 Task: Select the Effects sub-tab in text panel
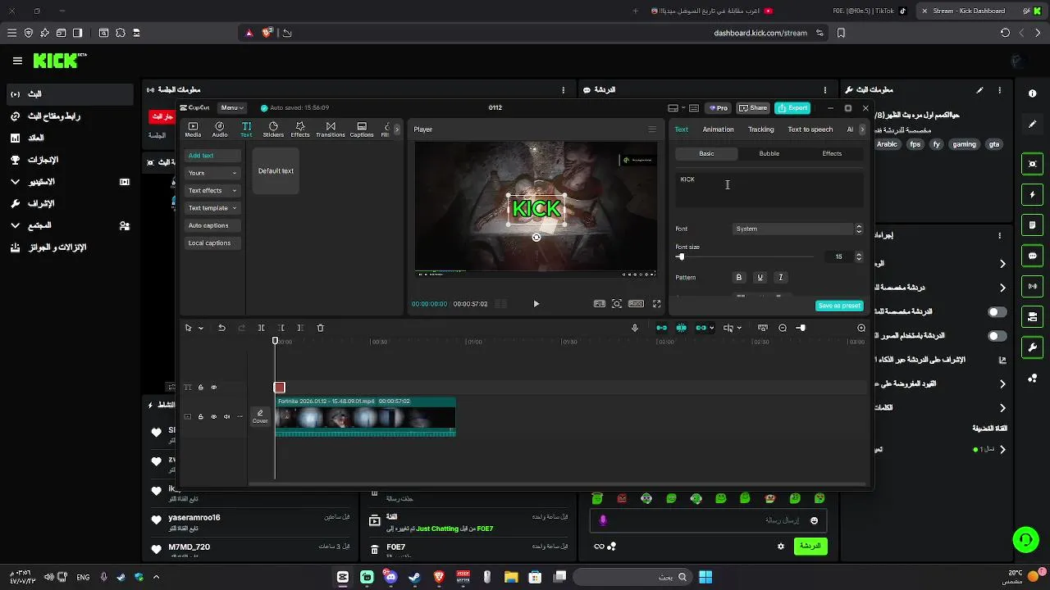click(x=832, y=154)
